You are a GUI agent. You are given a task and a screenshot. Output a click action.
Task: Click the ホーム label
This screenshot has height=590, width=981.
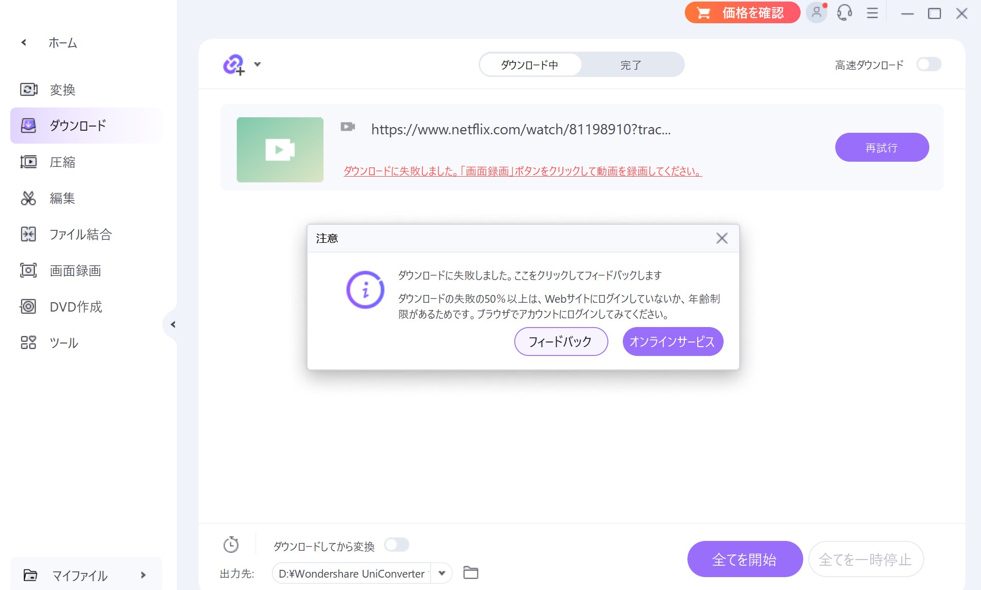(63, 43)
